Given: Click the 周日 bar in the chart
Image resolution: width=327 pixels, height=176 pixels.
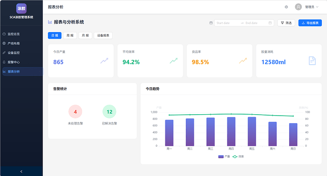Looking at the screenshot, I should 293,134.
